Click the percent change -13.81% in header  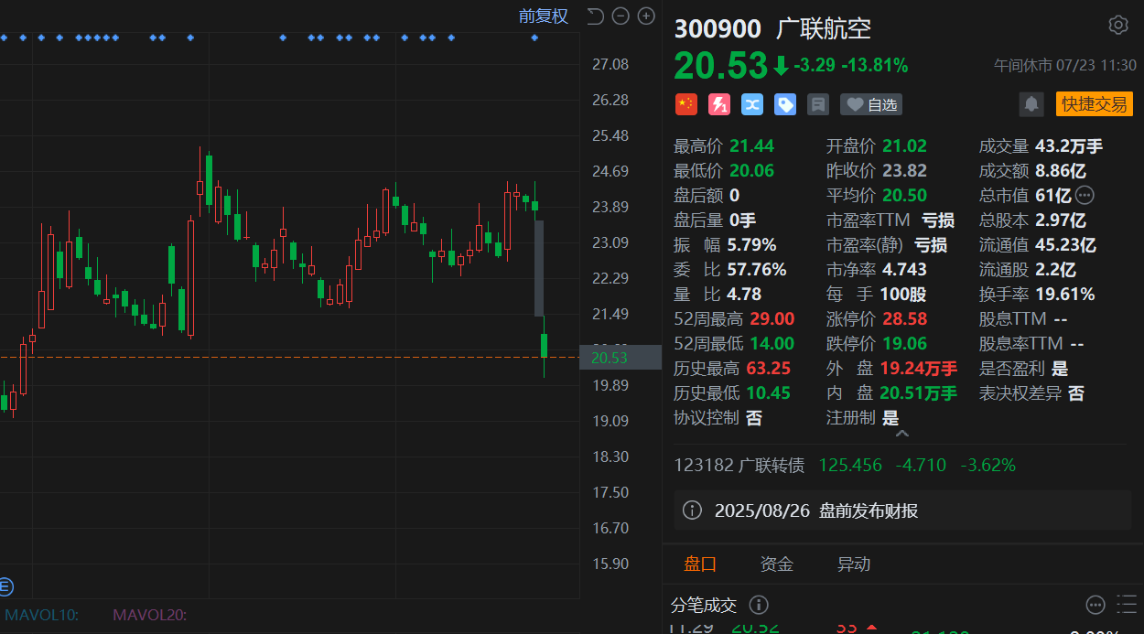coord(877,65)
